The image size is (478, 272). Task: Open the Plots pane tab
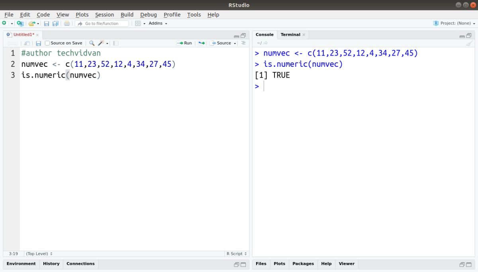point(279,264)
